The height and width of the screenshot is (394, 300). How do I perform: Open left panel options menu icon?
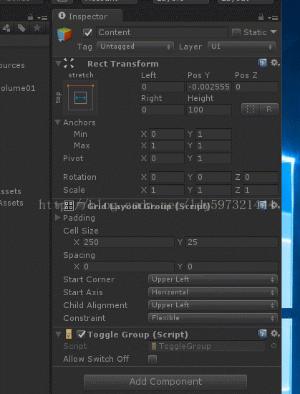tap(42, 18)
